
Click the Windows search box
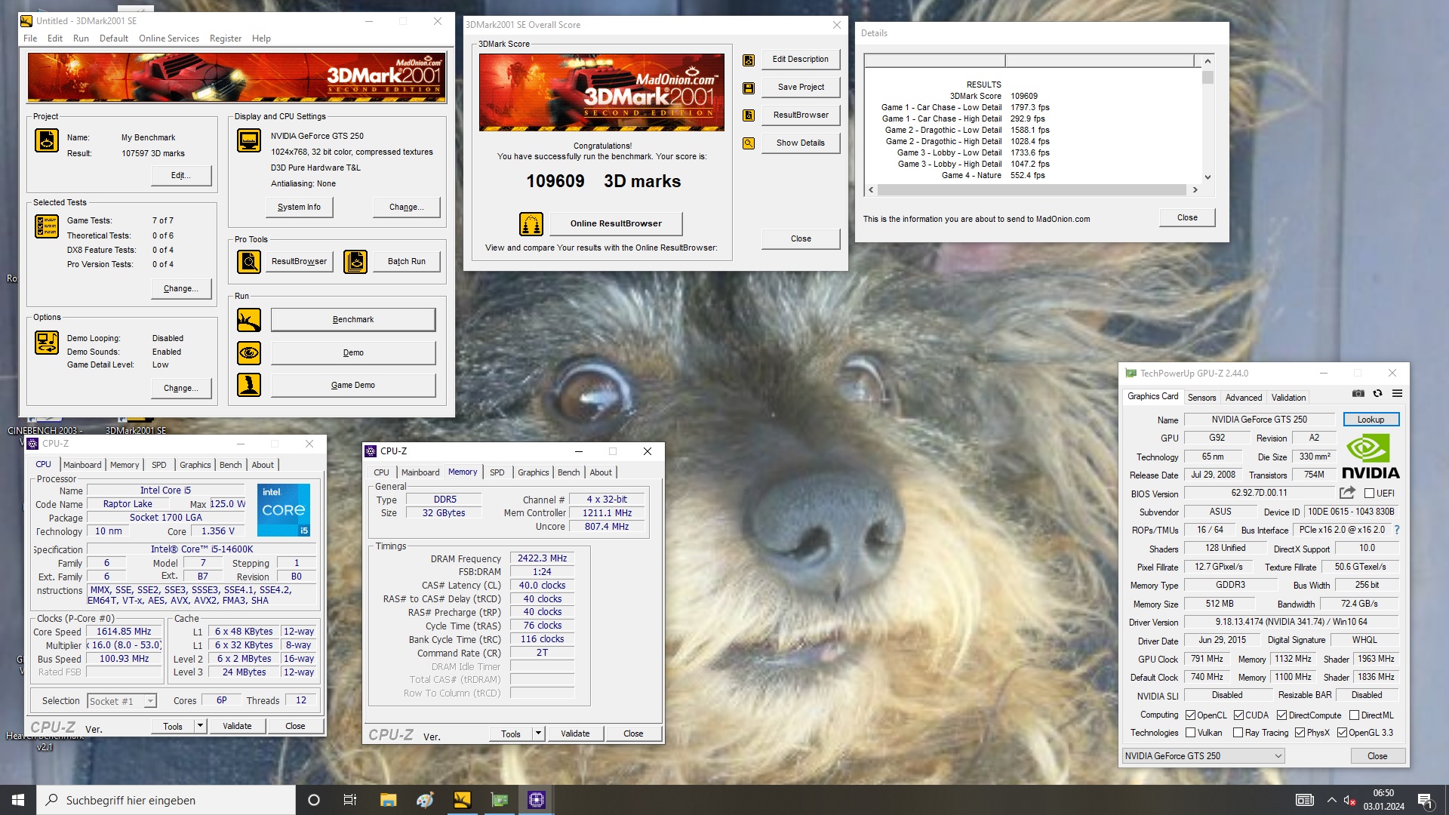coord(166,800)
